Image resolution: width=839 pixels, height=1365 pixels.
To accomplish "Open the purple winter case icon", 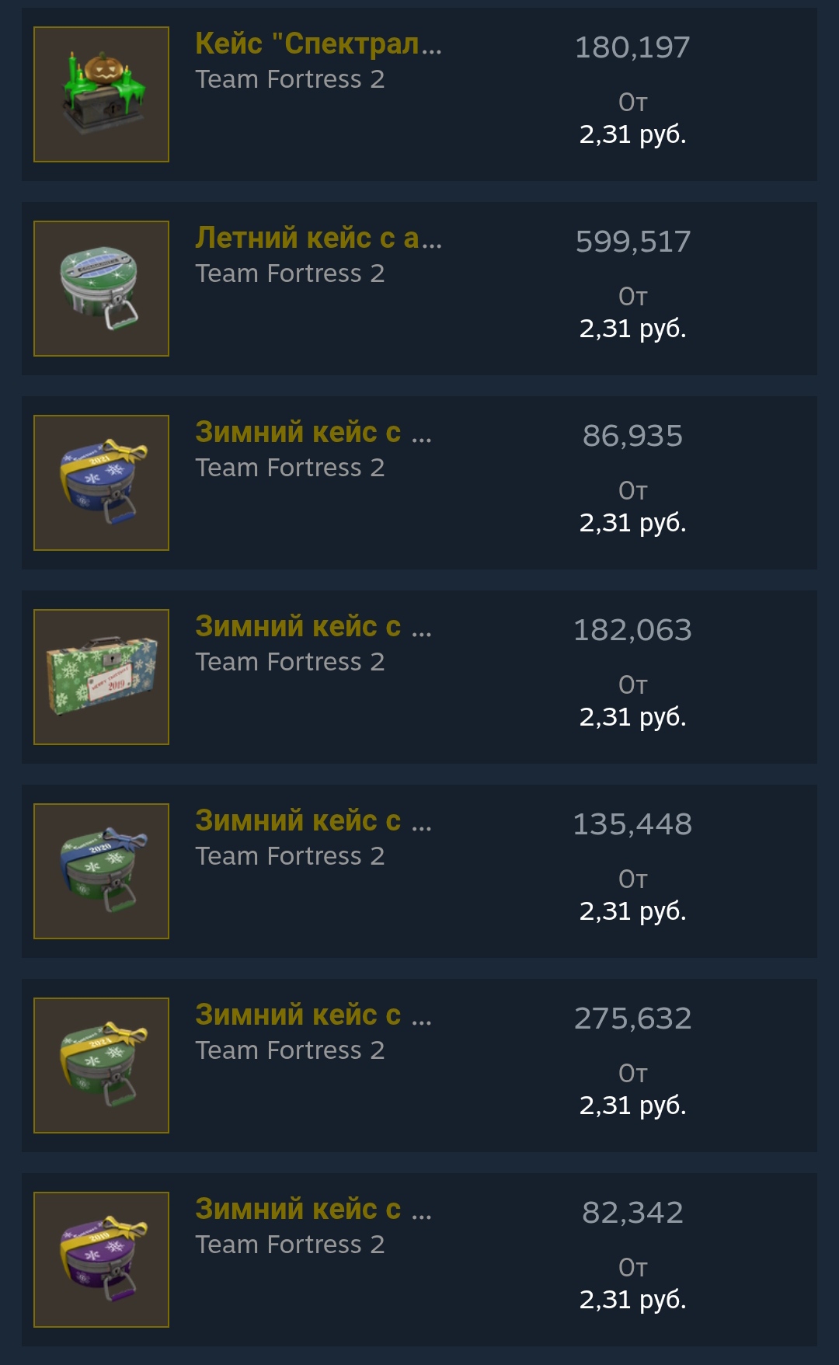I will click(x=101, y=1259).
